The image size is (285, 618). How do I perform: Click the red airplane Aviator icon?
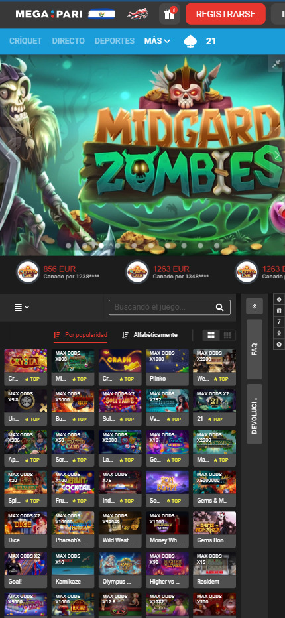point(138,14)
